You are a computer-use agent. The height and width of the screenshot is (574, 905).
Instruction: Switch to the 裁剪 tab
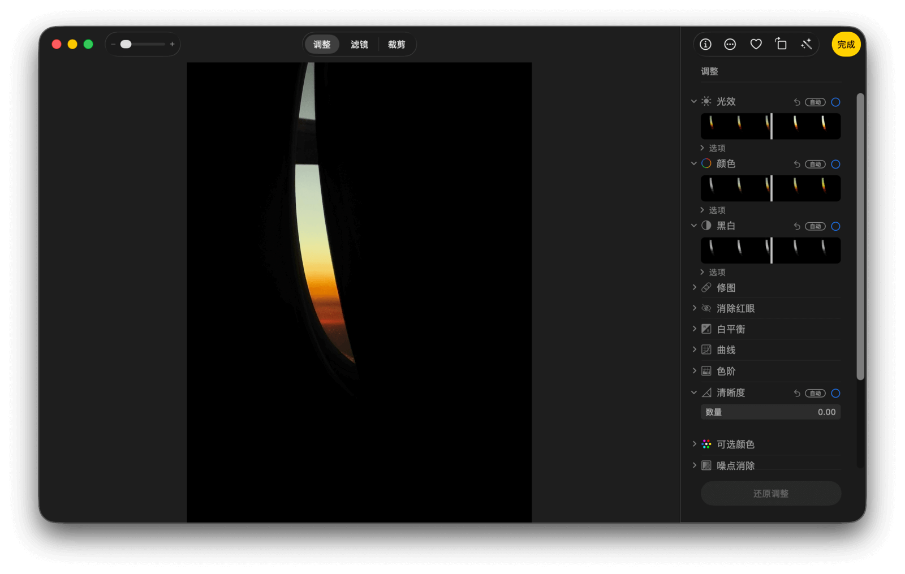click(397, 45)
